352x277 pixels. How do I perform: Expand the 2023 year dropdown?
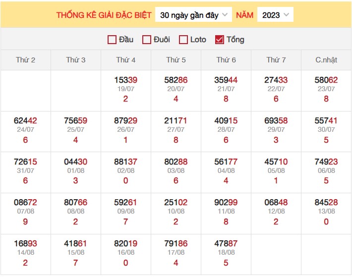275,15
